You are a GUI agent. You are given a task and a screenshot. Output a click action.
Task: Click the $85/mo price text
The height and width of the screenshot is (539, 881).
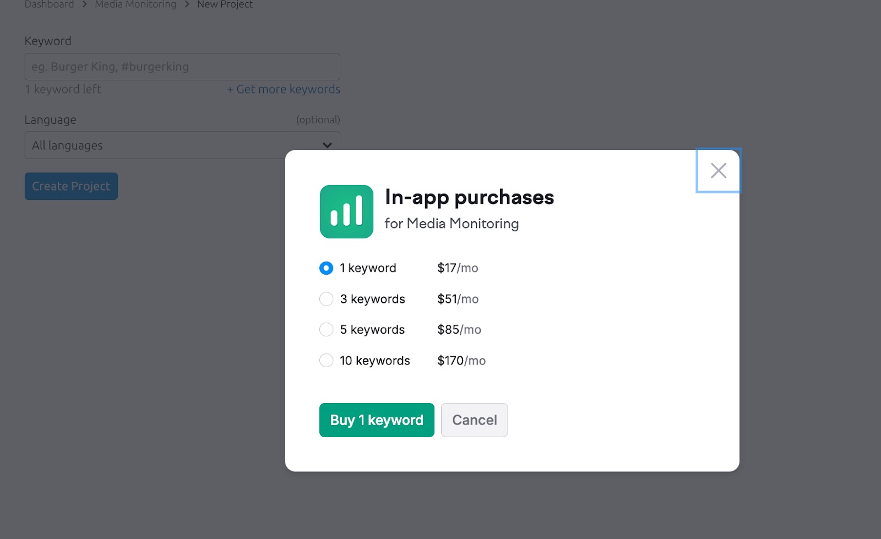(x=459, y=330)
